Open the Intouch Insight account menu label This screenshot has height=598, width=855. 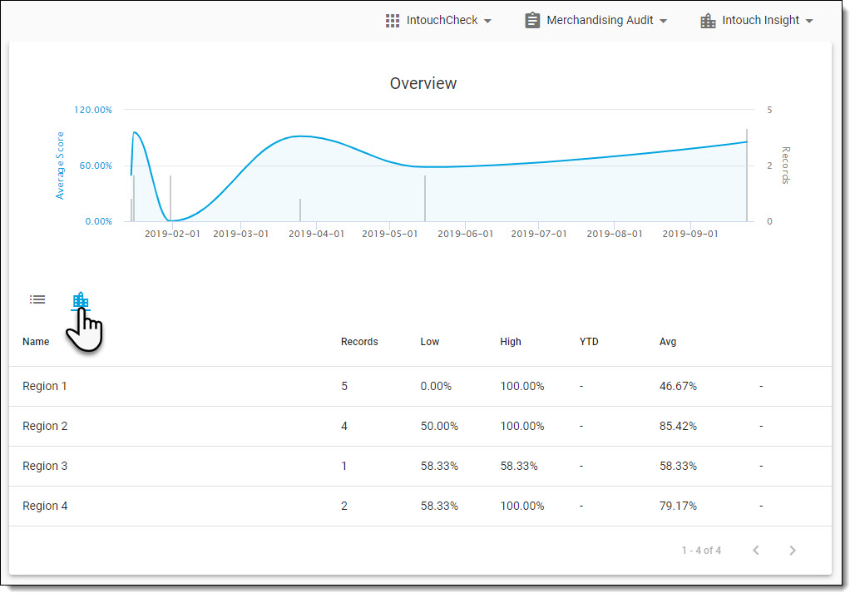coord(760,20)
